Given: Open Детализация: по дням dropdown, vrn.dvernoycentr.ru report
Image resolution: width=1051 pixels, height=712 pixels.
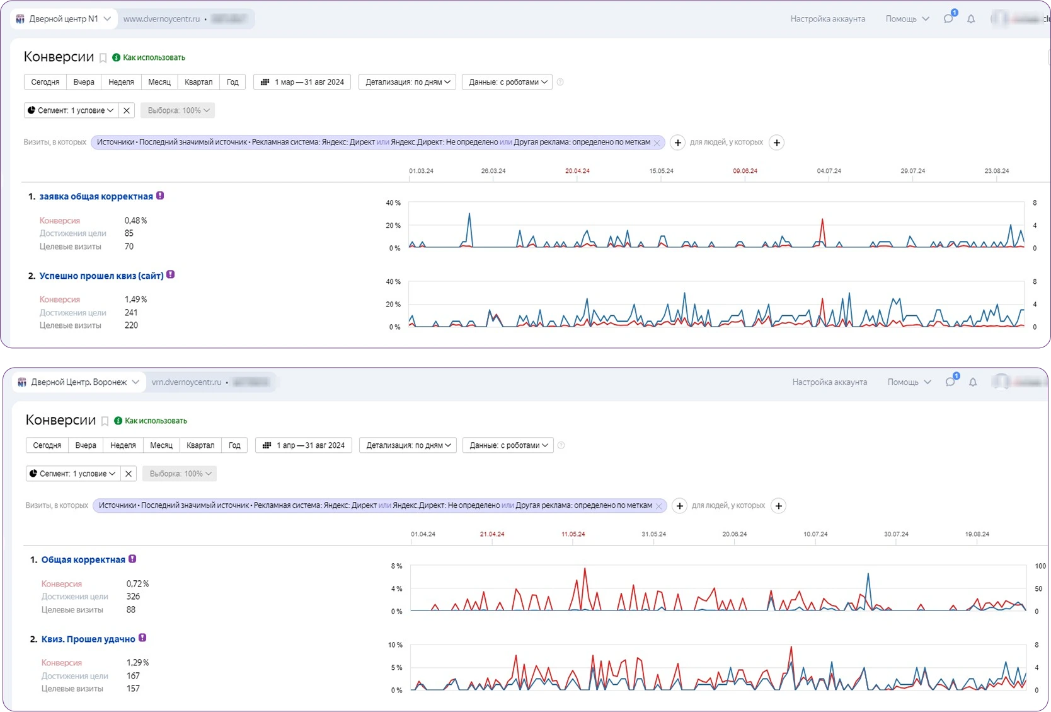Looking at the screenshot, I should pos(408,445).
